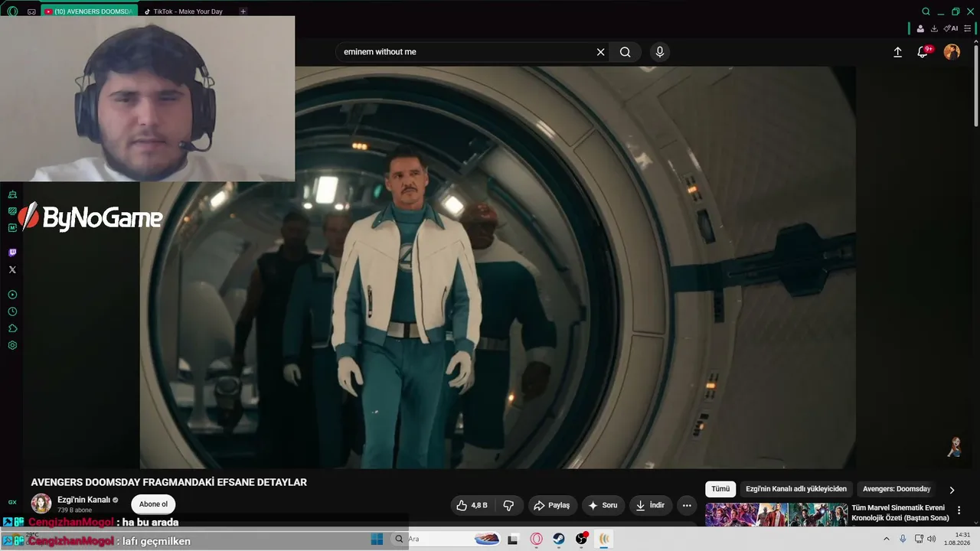Open Opera's tab search magnifier
The image size is (980, 551).
[x=926, y=11]
